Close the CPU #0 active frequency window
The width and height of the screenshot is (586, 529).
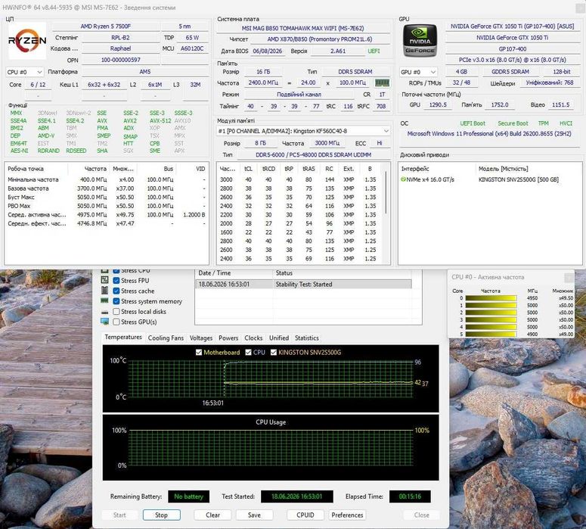pos(569,277)
